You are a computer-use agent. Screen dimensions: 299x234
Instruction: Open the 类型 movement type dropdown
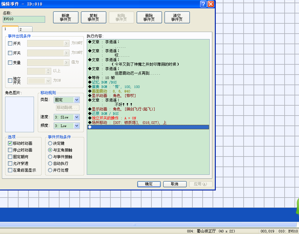coord(77,100)
